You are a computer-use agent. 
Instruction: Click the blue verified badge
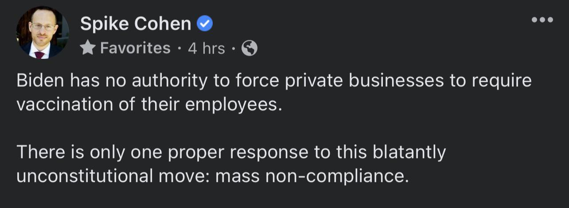[x=205, y=24]
